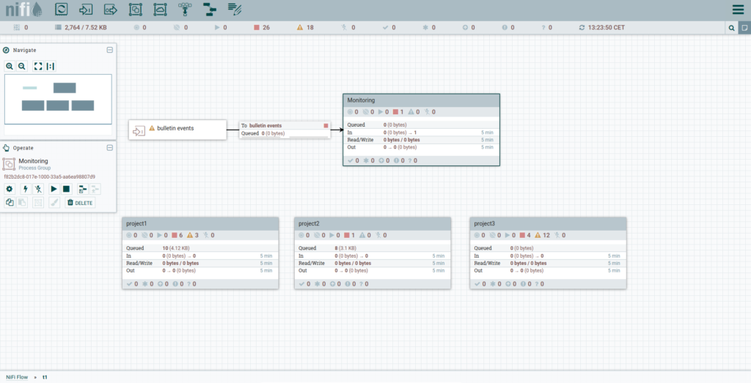Click project1 stopped count 6

(x=177, y=235)
